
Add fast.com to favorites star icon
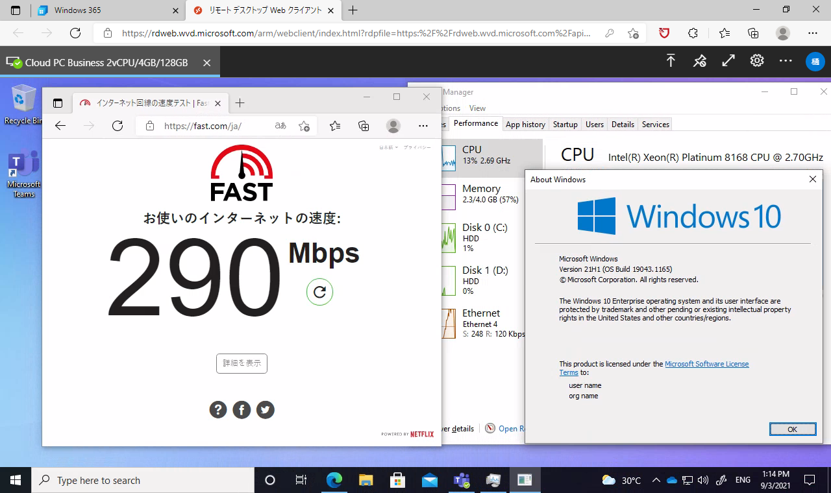click(x=304, y=126)
